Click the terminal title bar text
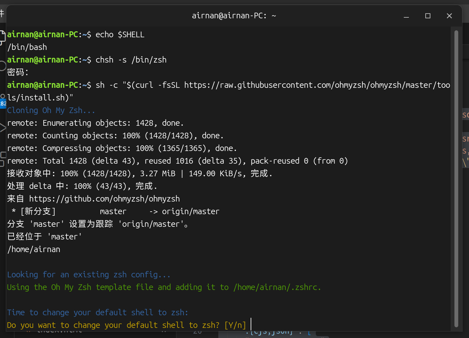 coord(234,16)
